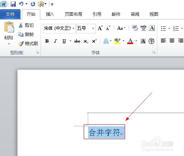Screen dimensions: 184x156
Task: Expand the font name dropdown arrow
Action: point(74,28)
